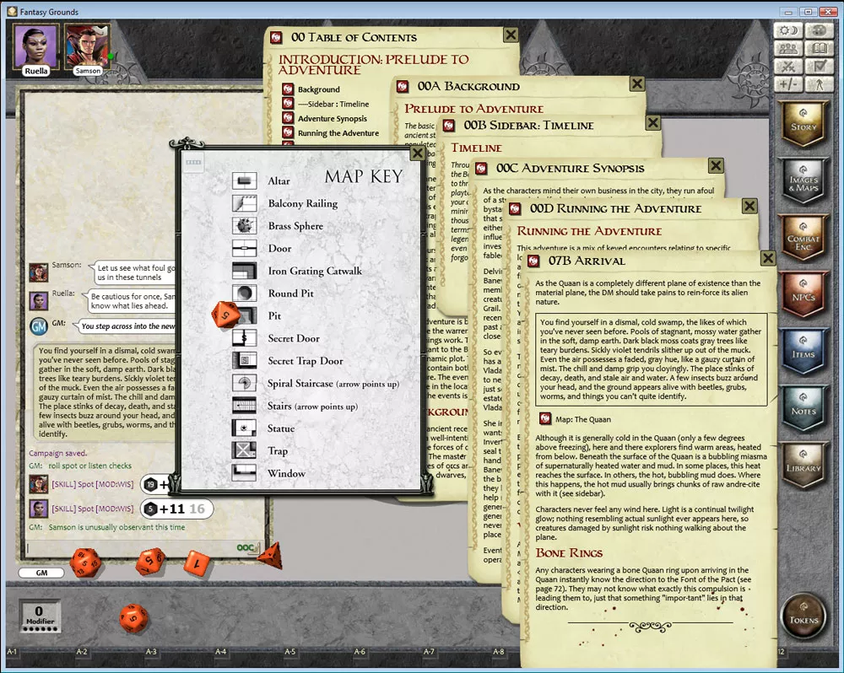Click the GM speaker identity button
844x673 pixels.
[41, 573]
